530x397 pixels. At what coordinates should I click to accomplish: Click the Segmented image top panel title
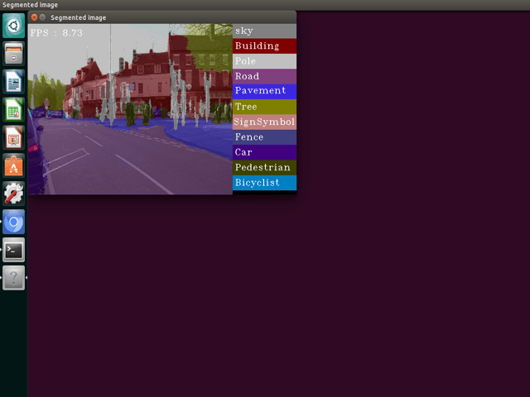pyautogui.click(x=30, y=5)
